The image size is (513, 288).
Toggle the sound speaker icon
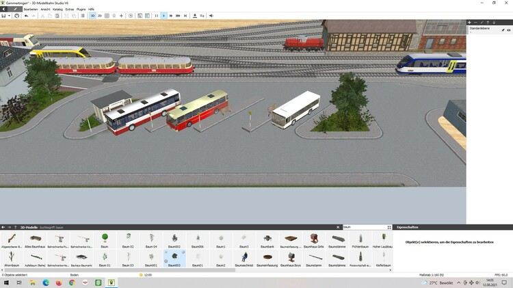click(x=211, y=15)
